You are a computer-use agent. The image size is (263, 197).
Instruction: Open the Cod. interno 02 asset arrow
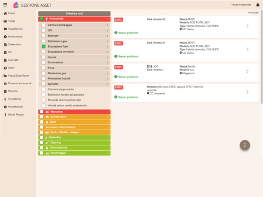pyautogui.click(x=247, y=26)
